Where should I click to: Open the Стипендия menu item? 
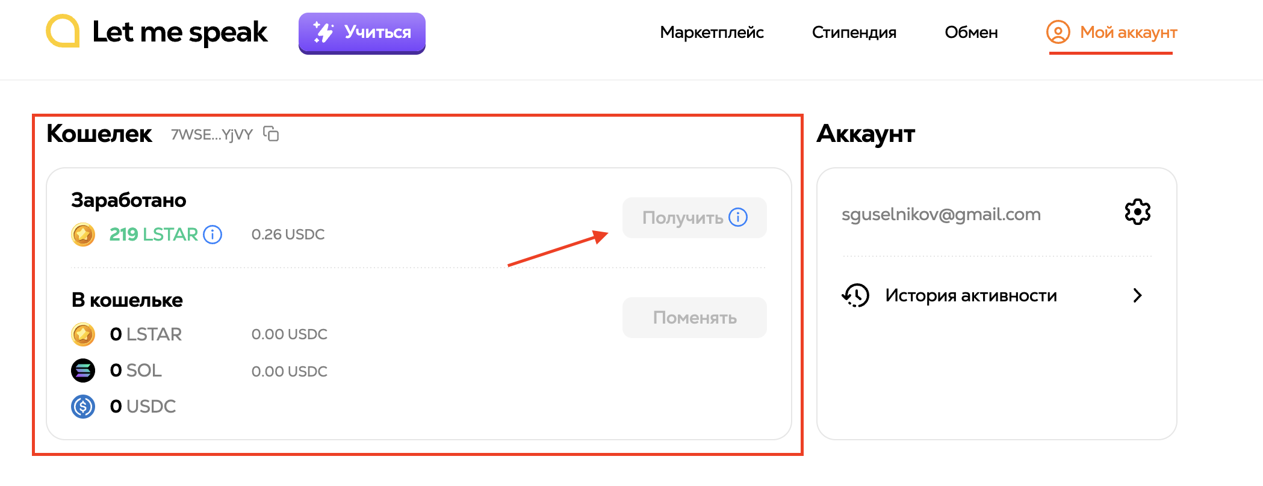(854, 32)
